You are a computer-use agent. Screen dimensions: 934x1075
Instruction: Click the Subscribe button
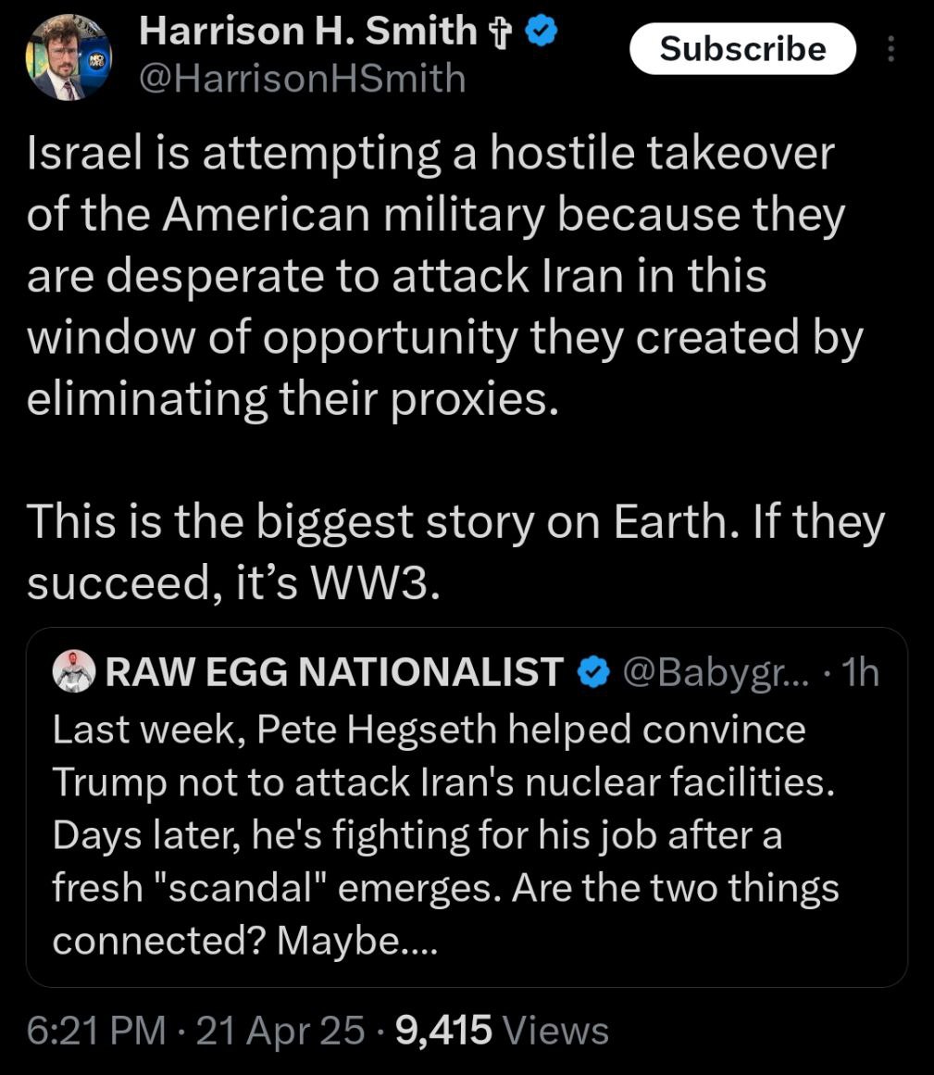click(742, 49)
